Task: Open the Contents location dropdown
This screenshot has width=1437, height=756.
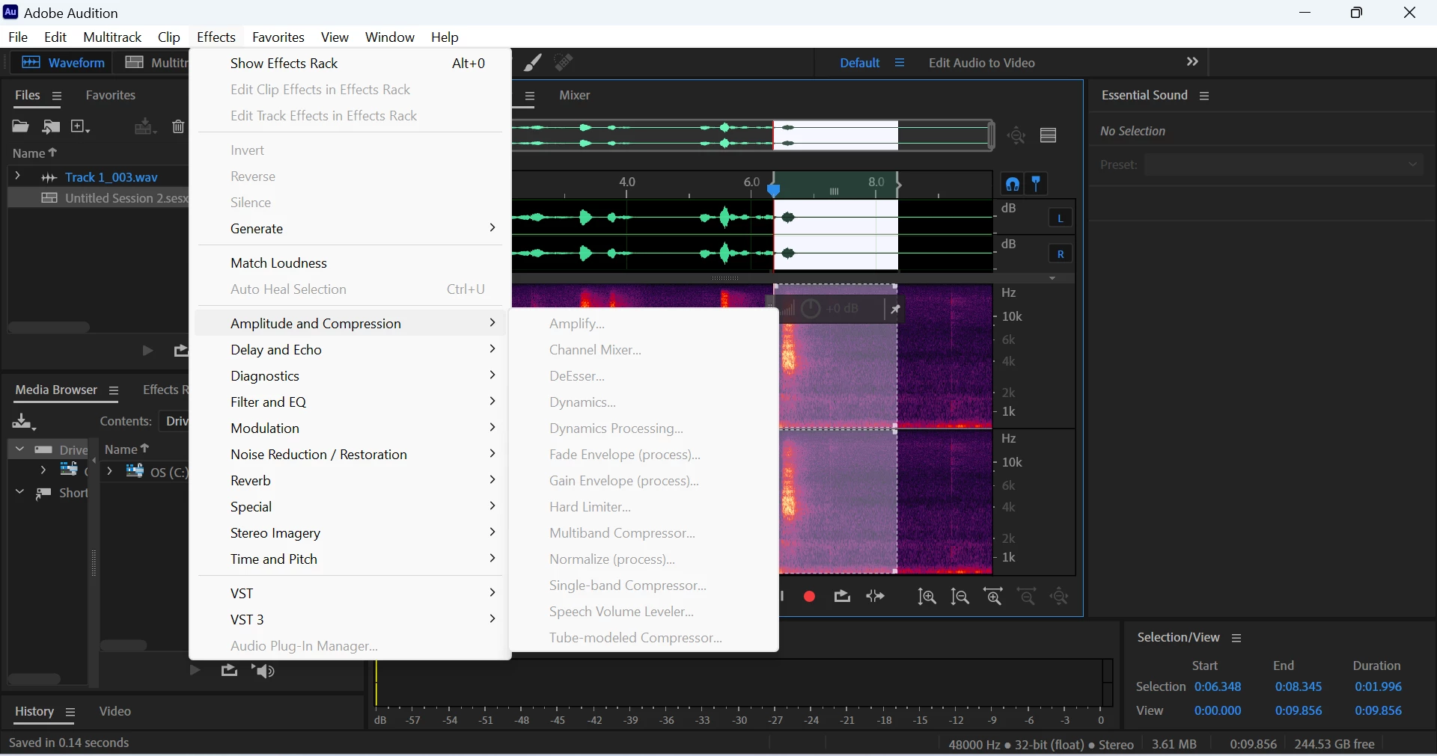Action: (x=174, y=422)
